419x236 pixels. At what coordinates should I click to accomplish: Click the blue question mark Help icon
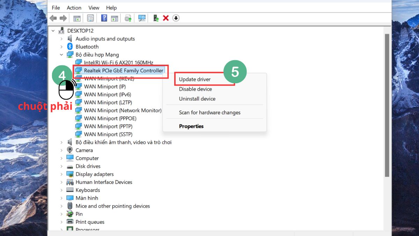click(104, 18)
